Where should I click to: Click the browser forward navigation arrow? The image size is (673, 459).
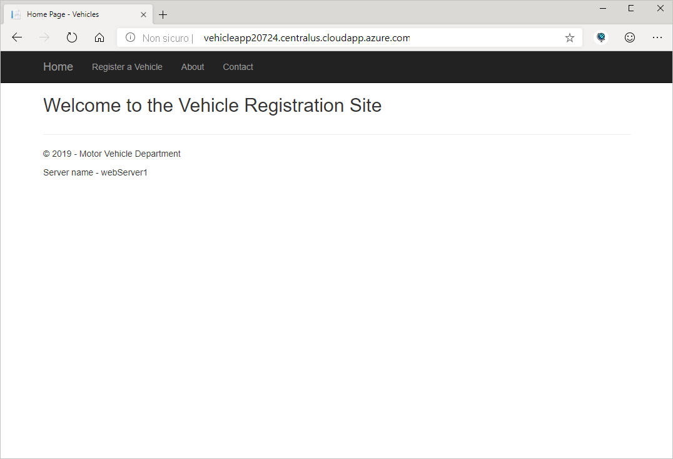click(x=44, y=37)
